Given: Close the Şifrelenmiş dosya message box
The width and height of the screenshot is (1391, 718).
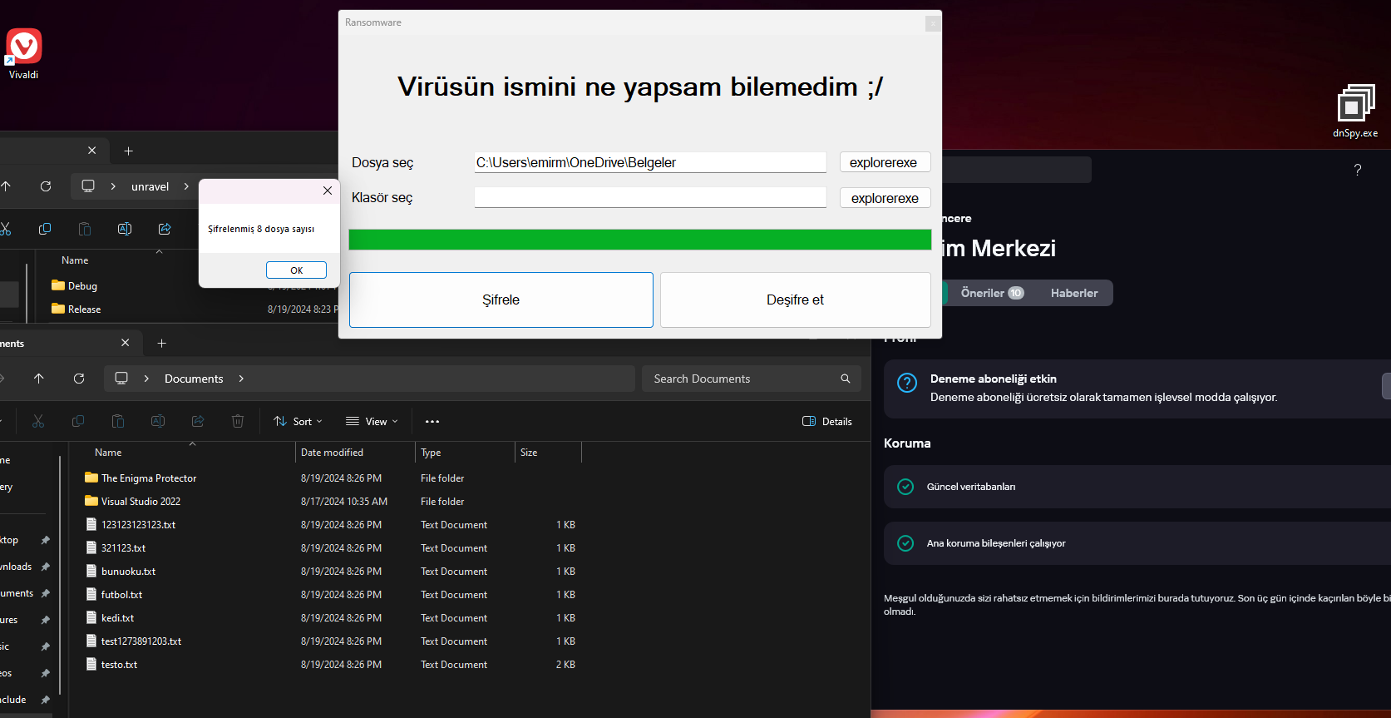Looking at the screenshot, I should [x=328, y=191].
